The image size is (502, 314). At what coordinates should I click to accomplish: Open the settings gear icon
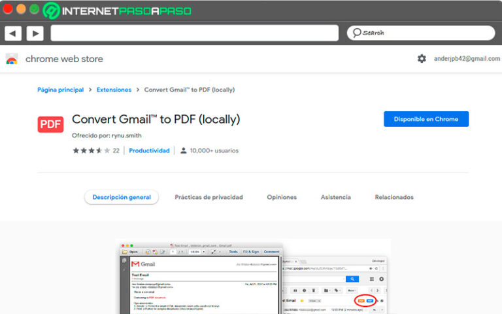pyautogui.click(x=422, y=59)
